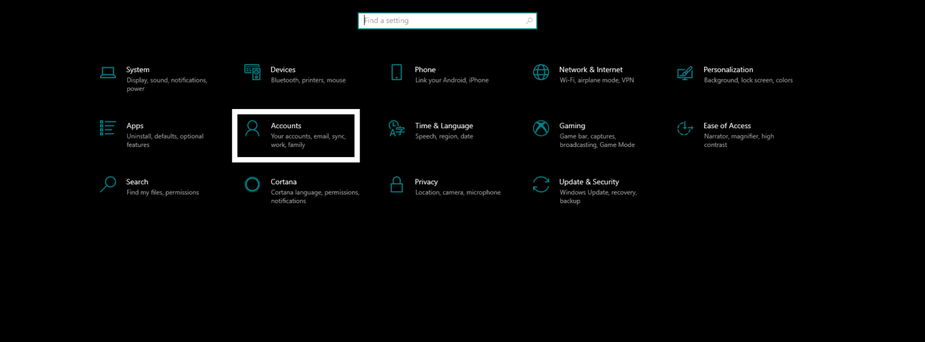Select the Network & Internet globe icon

coord(541,72)
